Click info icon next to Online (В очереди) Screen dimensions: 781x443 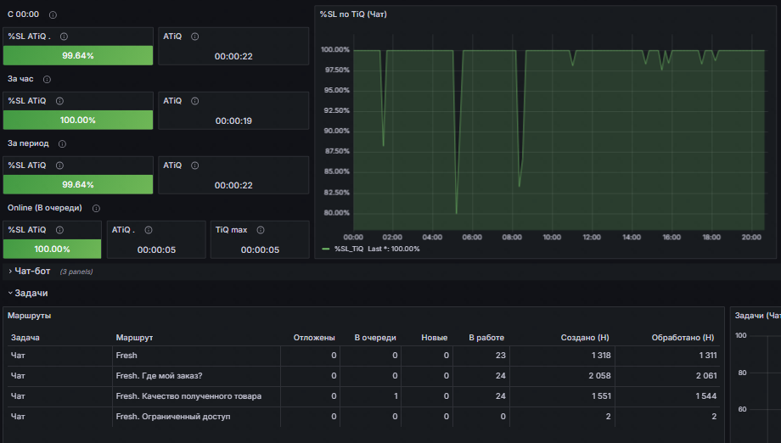point(96,209)
